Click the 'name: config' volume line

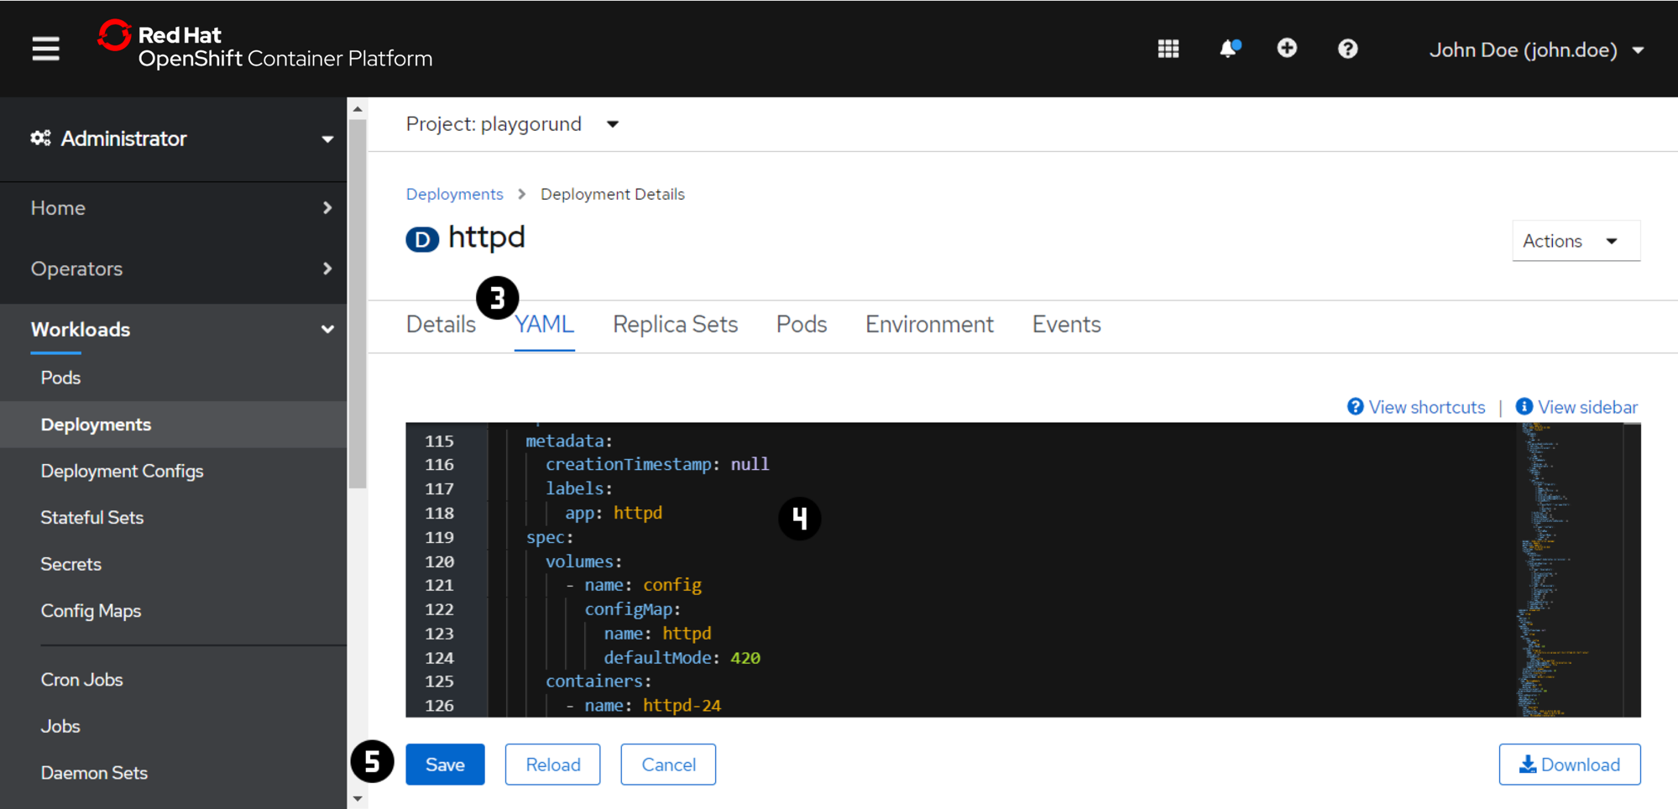coord(634,585)
